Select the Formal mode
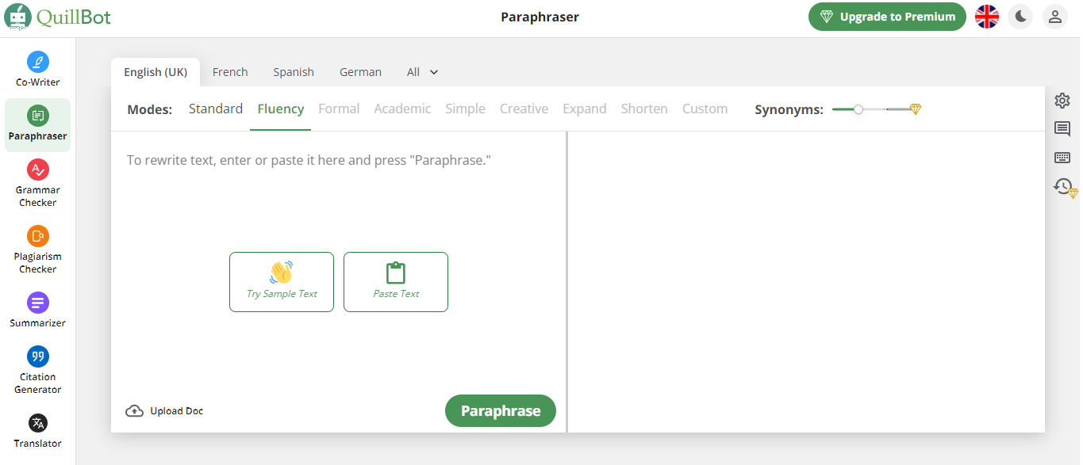 point(339,109)
